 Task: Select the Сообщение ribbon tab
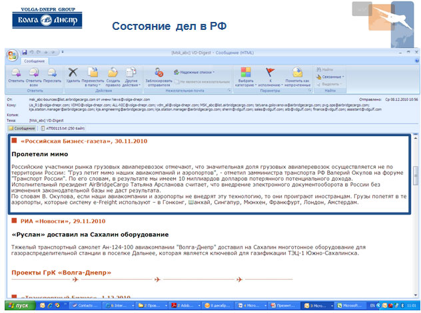35,61
